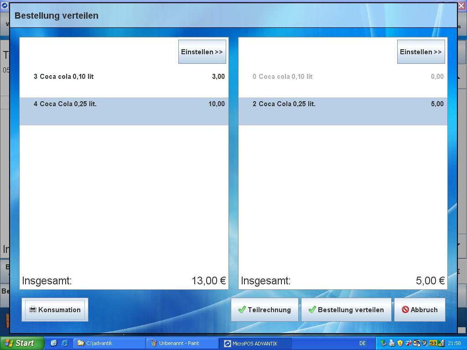Click the yellow security shield tray icon
Viewport: 467px width, 350px height.
pos(400,343)
